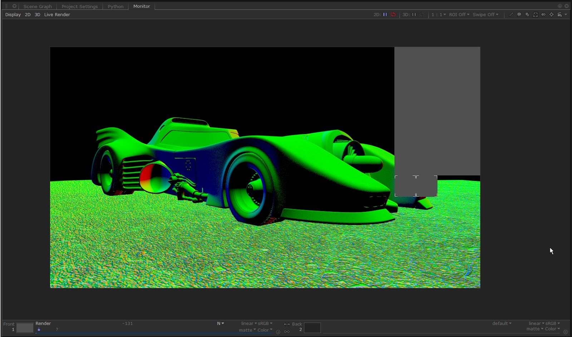Expand the ROI Off dropdown
Viewport: 572px width, 337px height.
coord(459,15)
